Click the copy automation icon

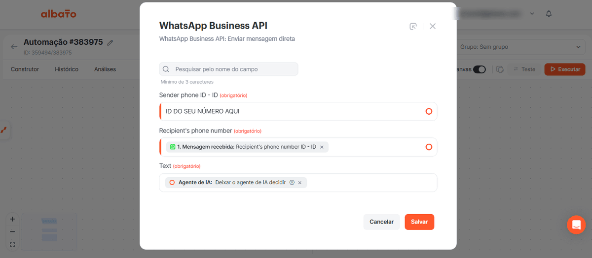(500, 69)
